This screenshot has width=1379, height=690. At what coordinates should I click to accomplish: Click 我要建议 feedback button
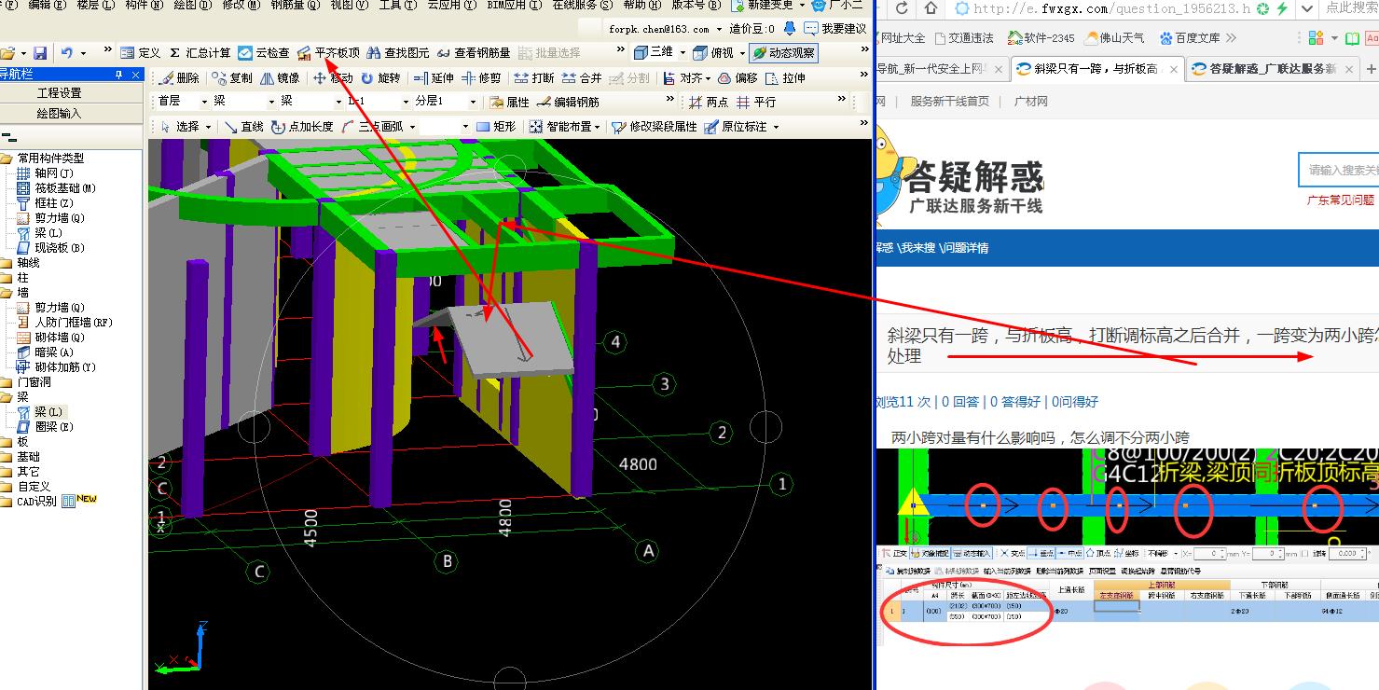point(835,29)
